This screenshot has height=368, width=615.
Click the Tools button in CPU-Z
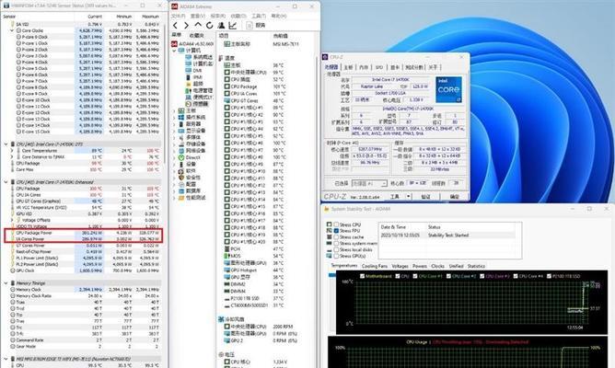pos(395,196)
